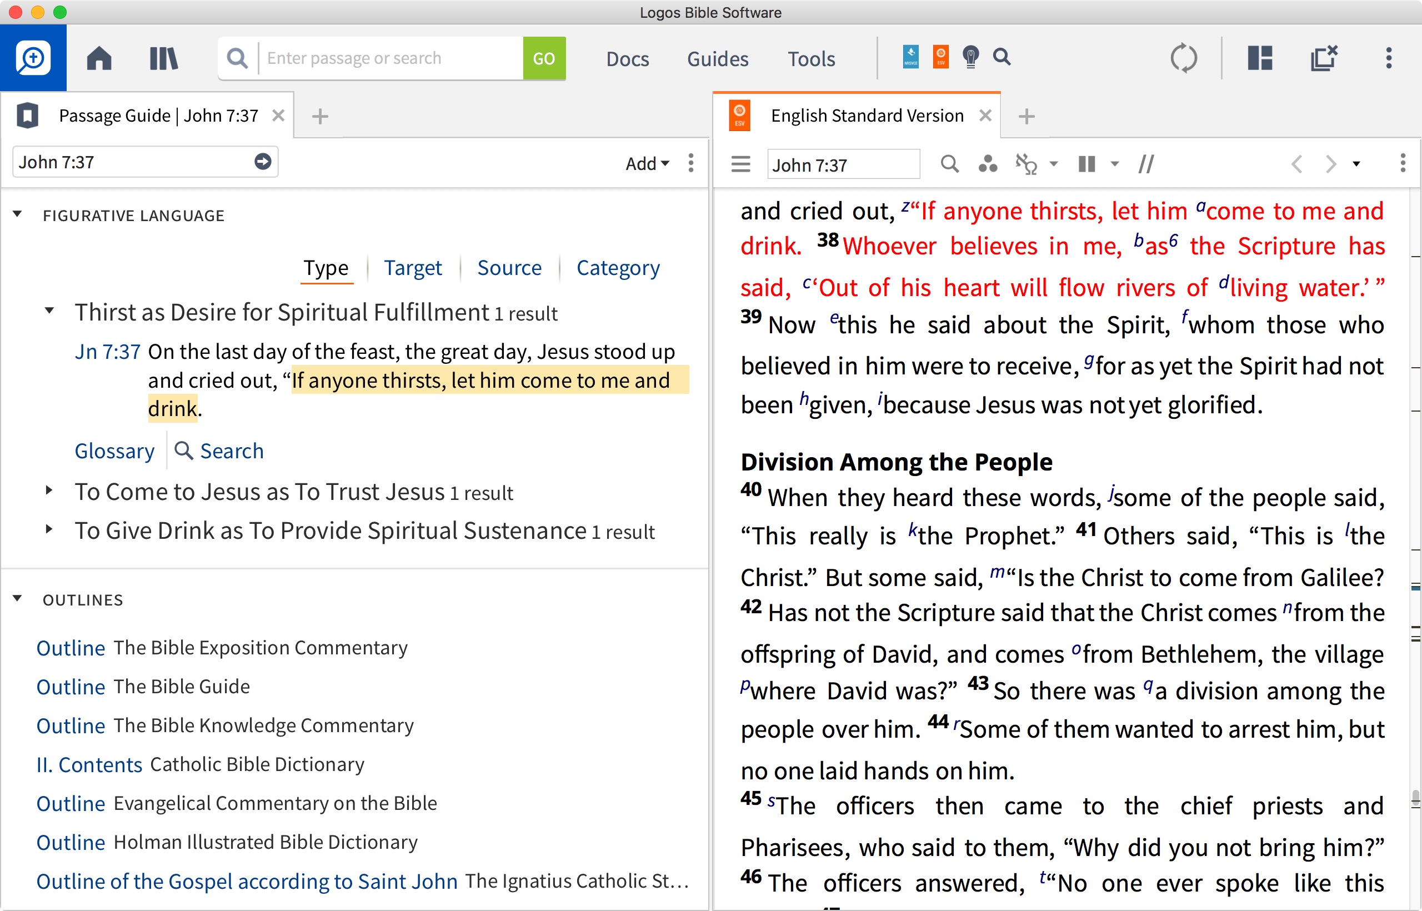Group figurative language by Source

(509, 268)
